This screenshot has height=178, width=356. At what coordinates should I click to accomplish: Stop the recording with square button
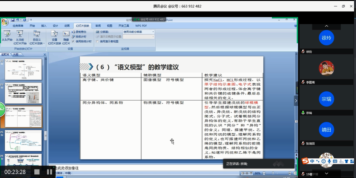click(x=37, y=172)
